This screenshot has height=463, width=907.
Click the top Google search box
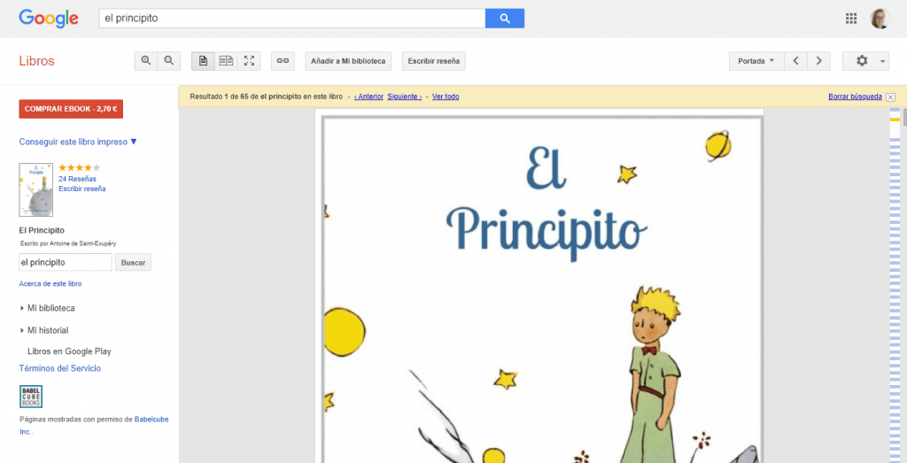tap(292, 19)
